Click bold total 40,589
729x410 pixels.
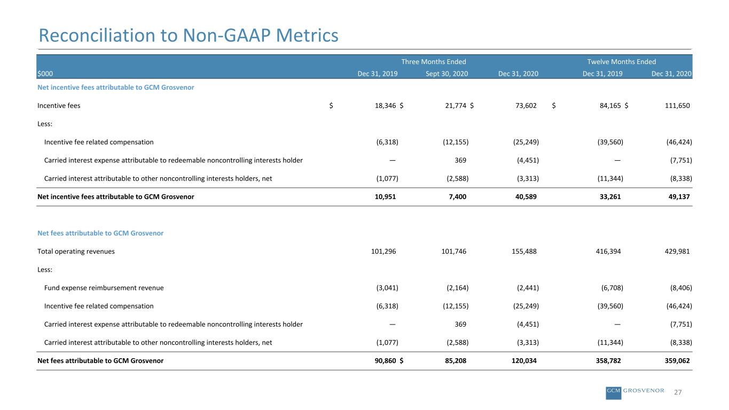click(x=525, y=196)
